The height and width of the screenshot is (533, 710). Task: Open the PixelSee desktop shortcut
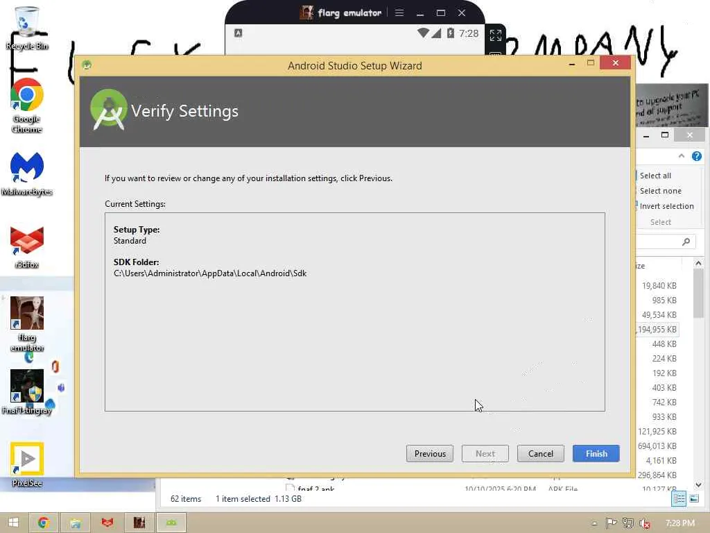(x=27, y=464)
